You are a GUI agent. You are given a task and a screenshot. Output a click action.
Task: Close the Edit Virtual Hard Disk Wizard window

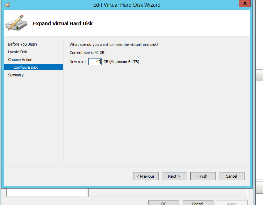244,4
